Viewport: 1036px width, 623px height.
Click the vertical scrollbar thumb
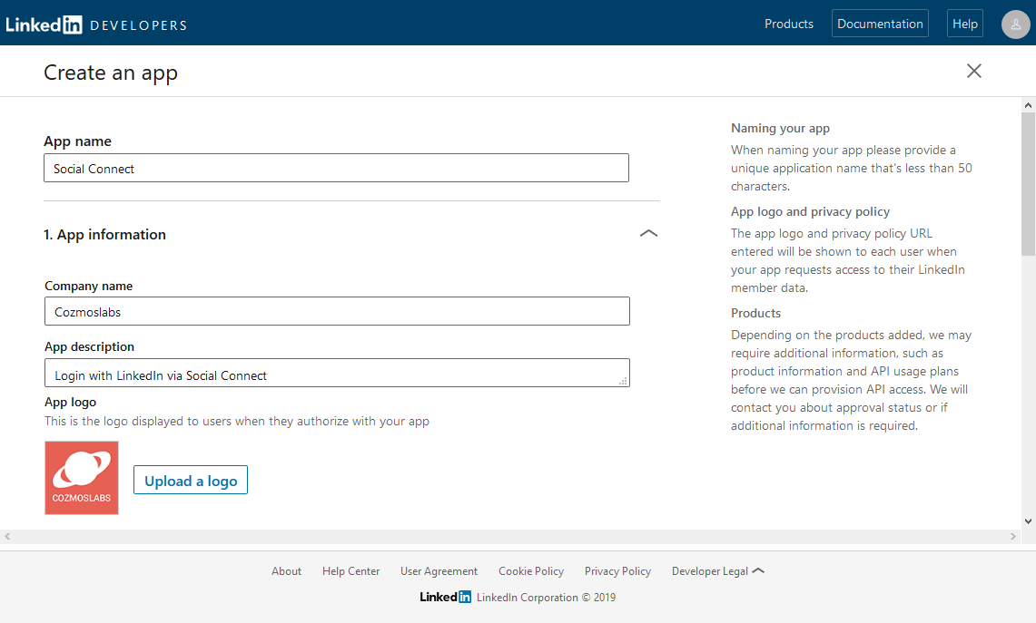click(x=1028, y=184)
